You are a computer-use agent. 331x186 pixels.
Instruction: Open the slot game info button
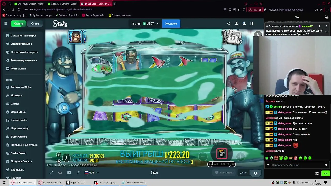coord(66,158)
